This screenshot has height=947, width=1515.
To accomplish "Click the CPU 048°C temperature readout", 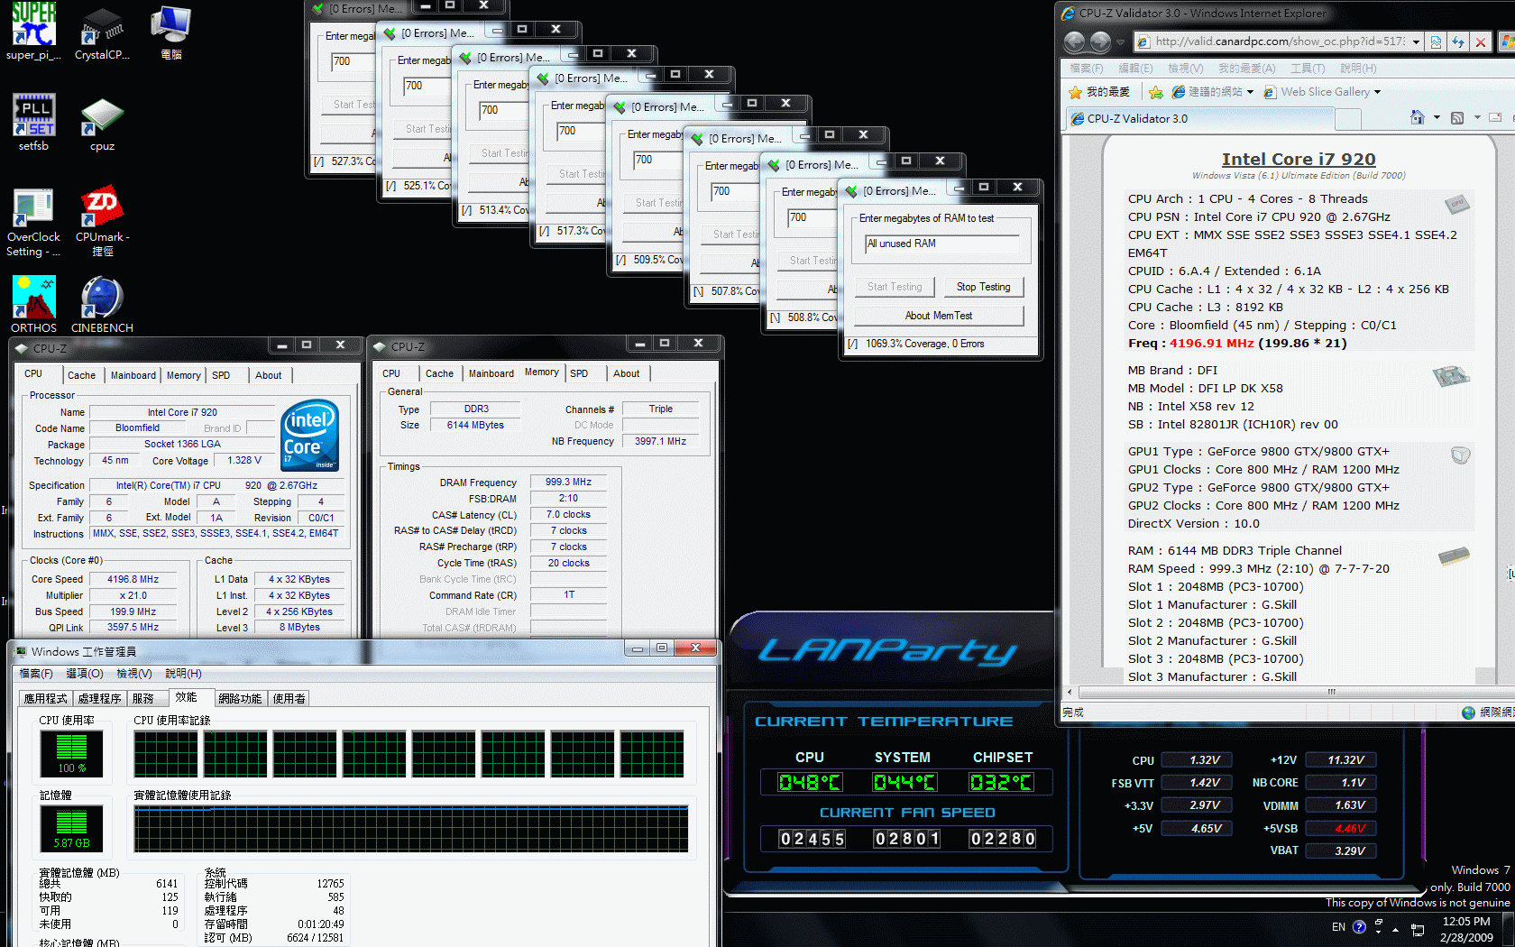I will pos(810,782).
